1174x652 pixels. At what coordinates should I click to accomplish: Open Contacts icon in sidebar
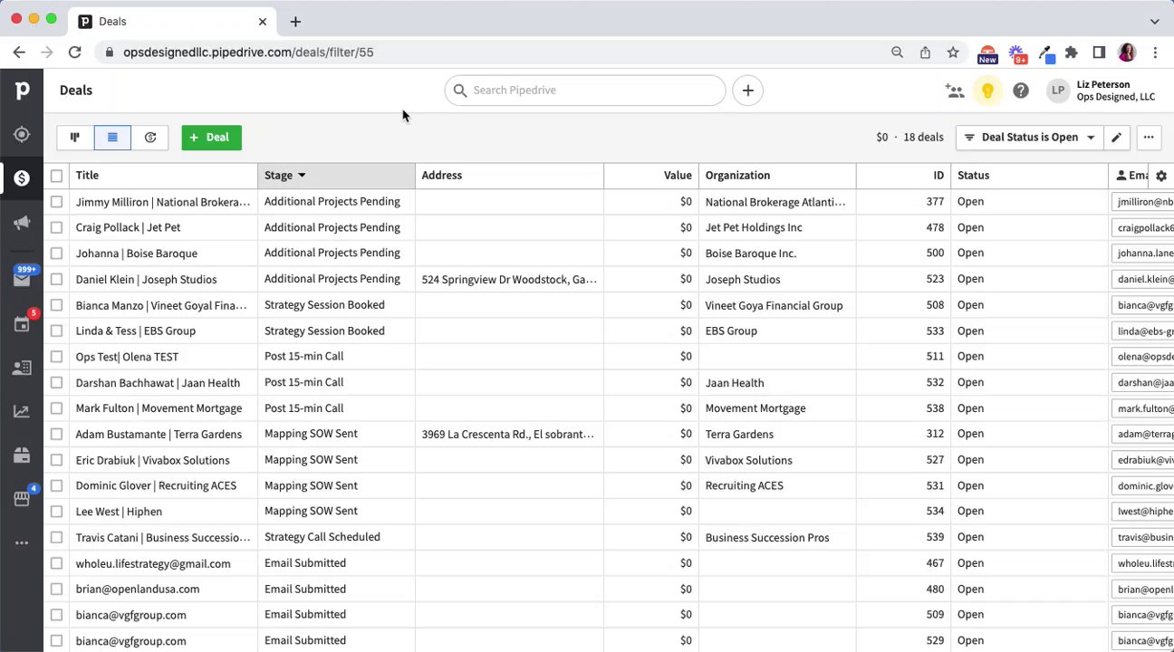coord(22,368)
